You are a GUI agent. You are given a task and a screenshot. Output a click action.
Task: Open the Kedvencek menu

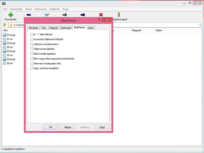[x=41, y=9]
